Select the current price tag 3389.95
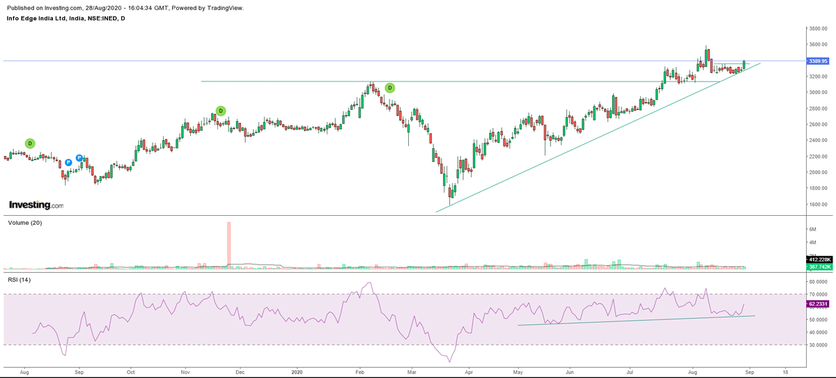Screen dimensions: 836x378 point(818,61)
